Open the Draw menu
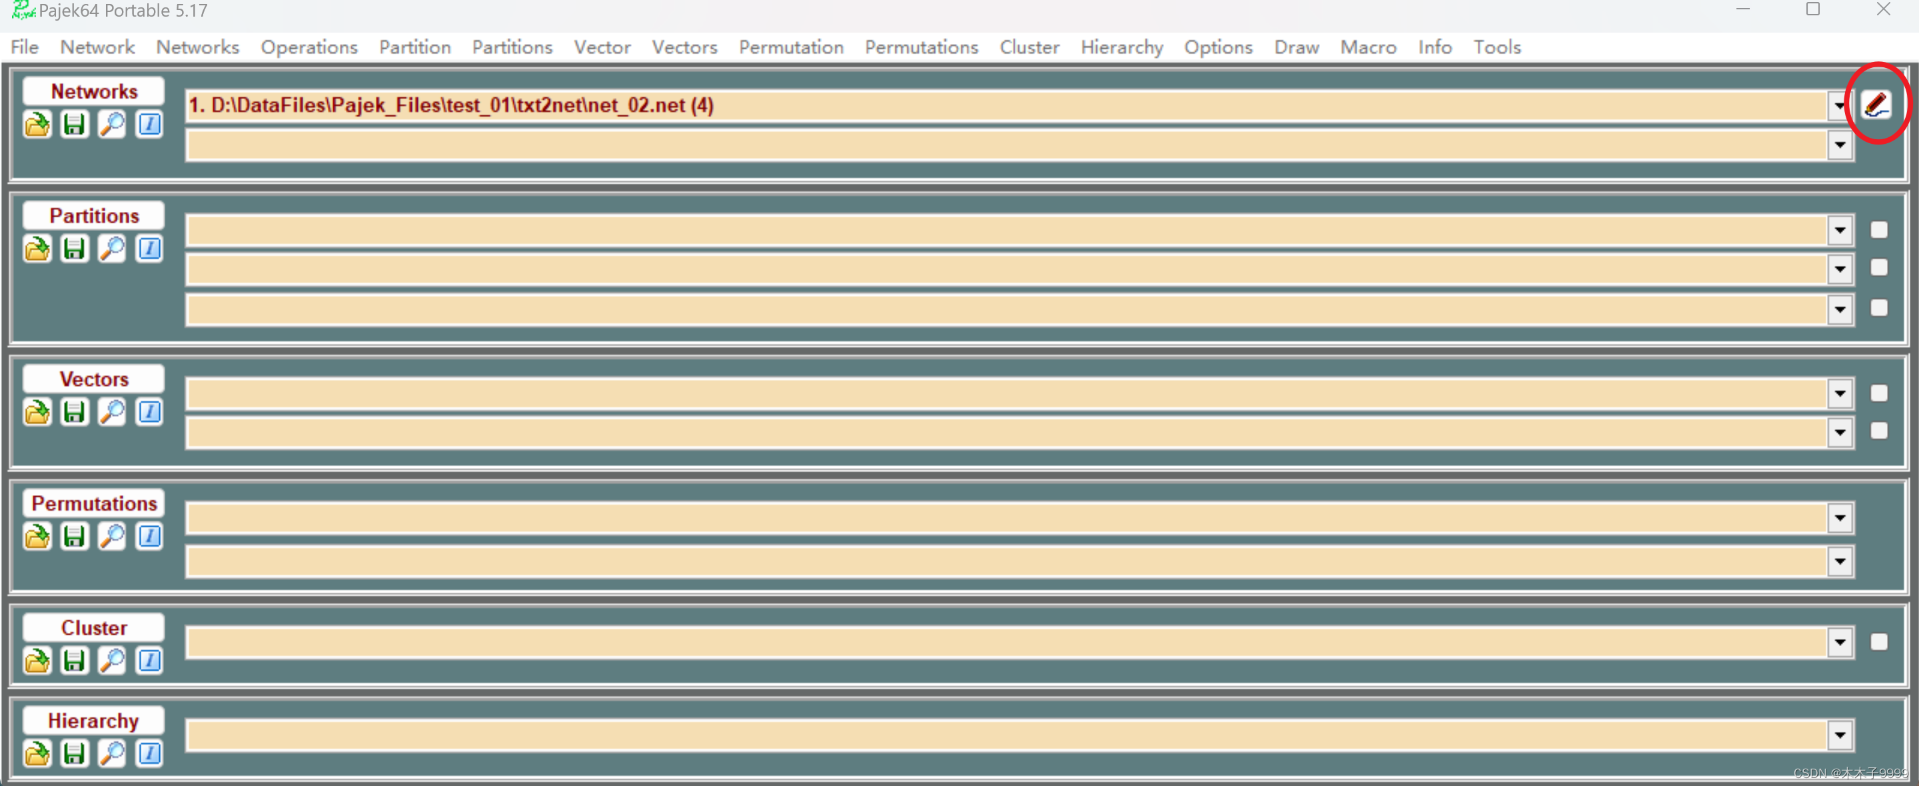Image resolution: width=1919 pixels, height=786 pixels. (1295, 47)
